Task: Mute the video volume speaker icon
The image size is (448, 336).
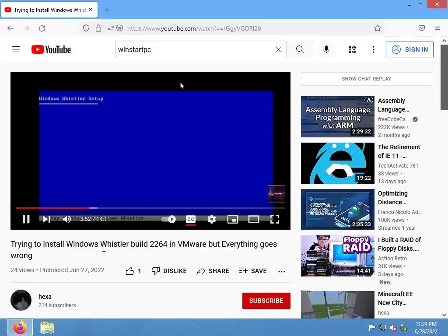Action: point(66,219)
